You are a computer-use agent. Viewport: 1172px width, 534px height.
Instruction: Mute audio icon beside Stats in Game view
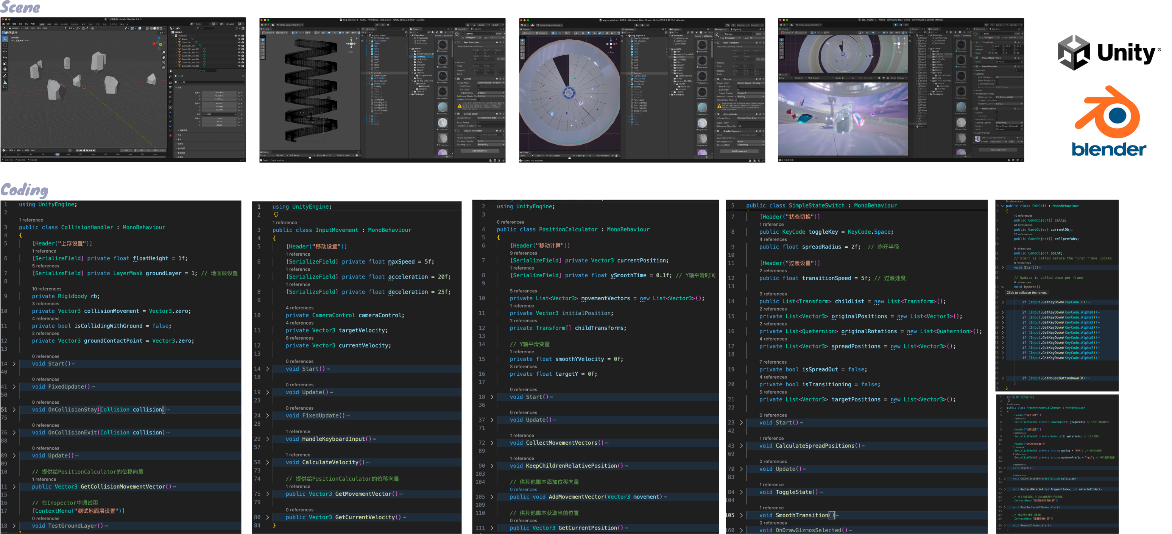[884, 78]
